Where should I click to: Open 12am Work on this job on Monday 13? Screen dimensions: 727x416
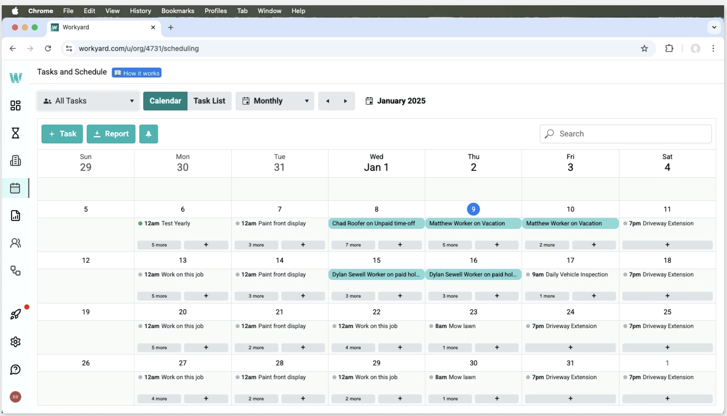pyautogui.click(x=171, y=275)
